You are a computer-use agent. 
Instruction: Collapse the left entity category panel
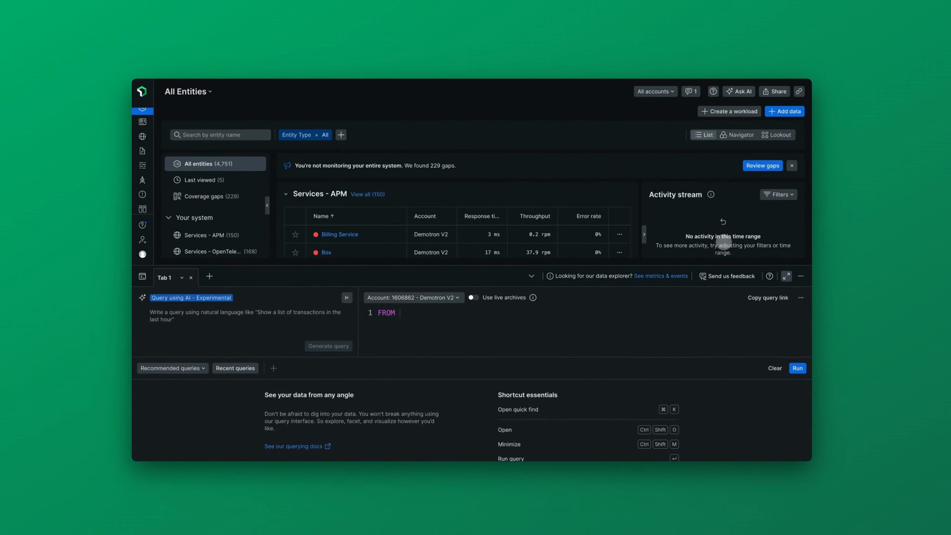(267, 205)
